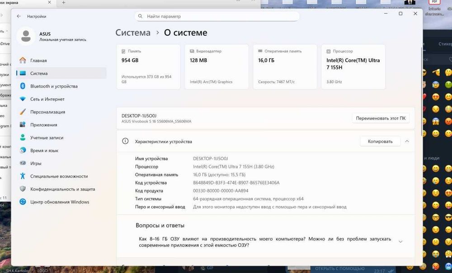
Task: Click the info icon beside Характеристики устройства
Action: point(125,141)
